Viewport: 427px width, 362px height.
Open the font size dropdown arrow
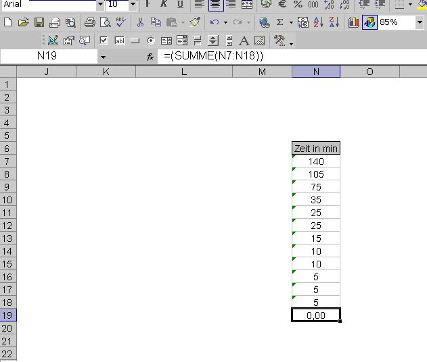[133, 4]
